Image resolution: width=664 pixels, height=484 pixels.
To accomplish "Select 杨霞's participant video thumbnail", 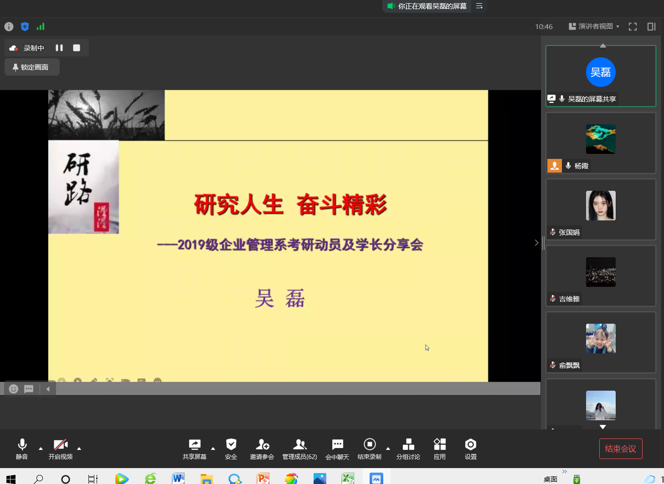I will (601, 143).
